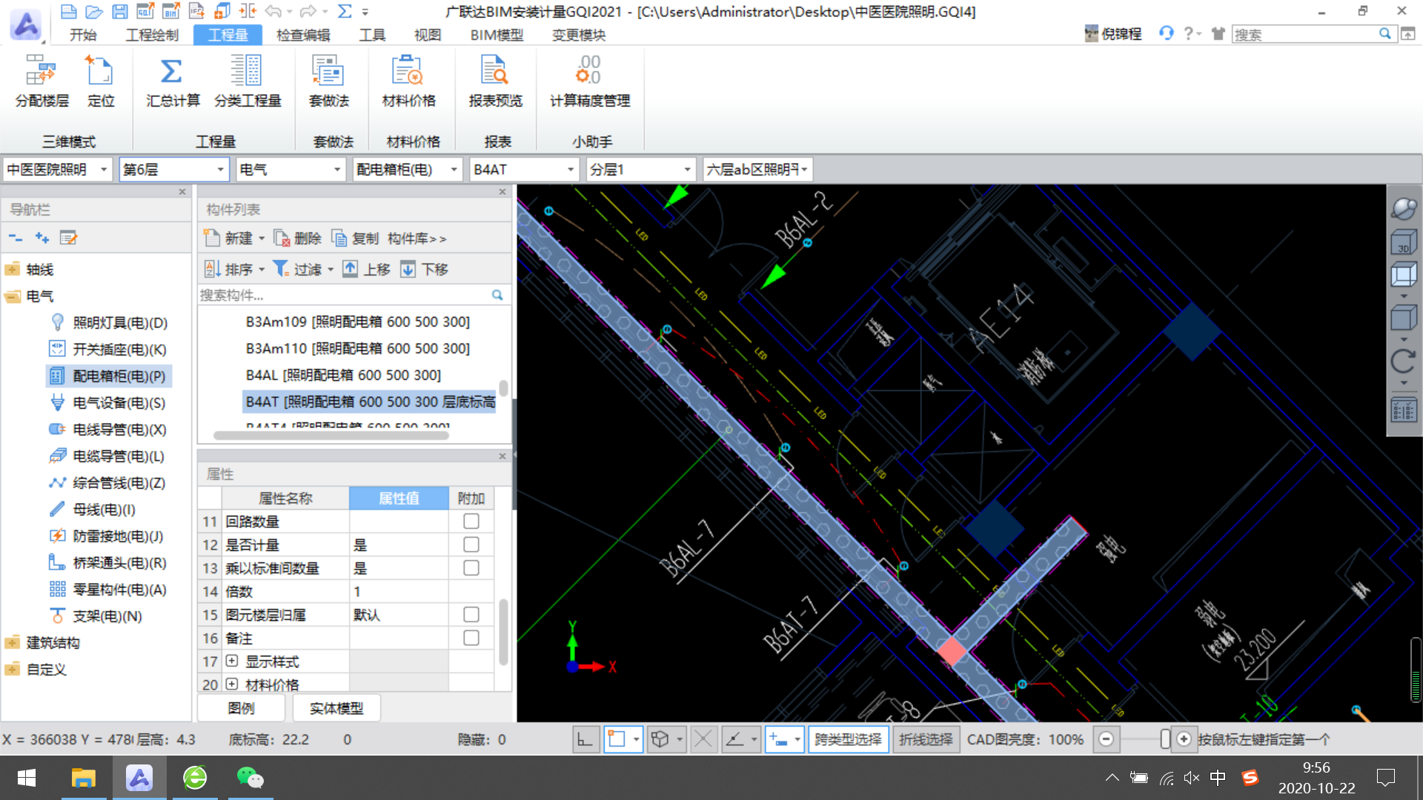Viewport: 1423px width, 800px height.
Task: Open the 第6层 floor dropdown
Action: [x=173, y=170]
